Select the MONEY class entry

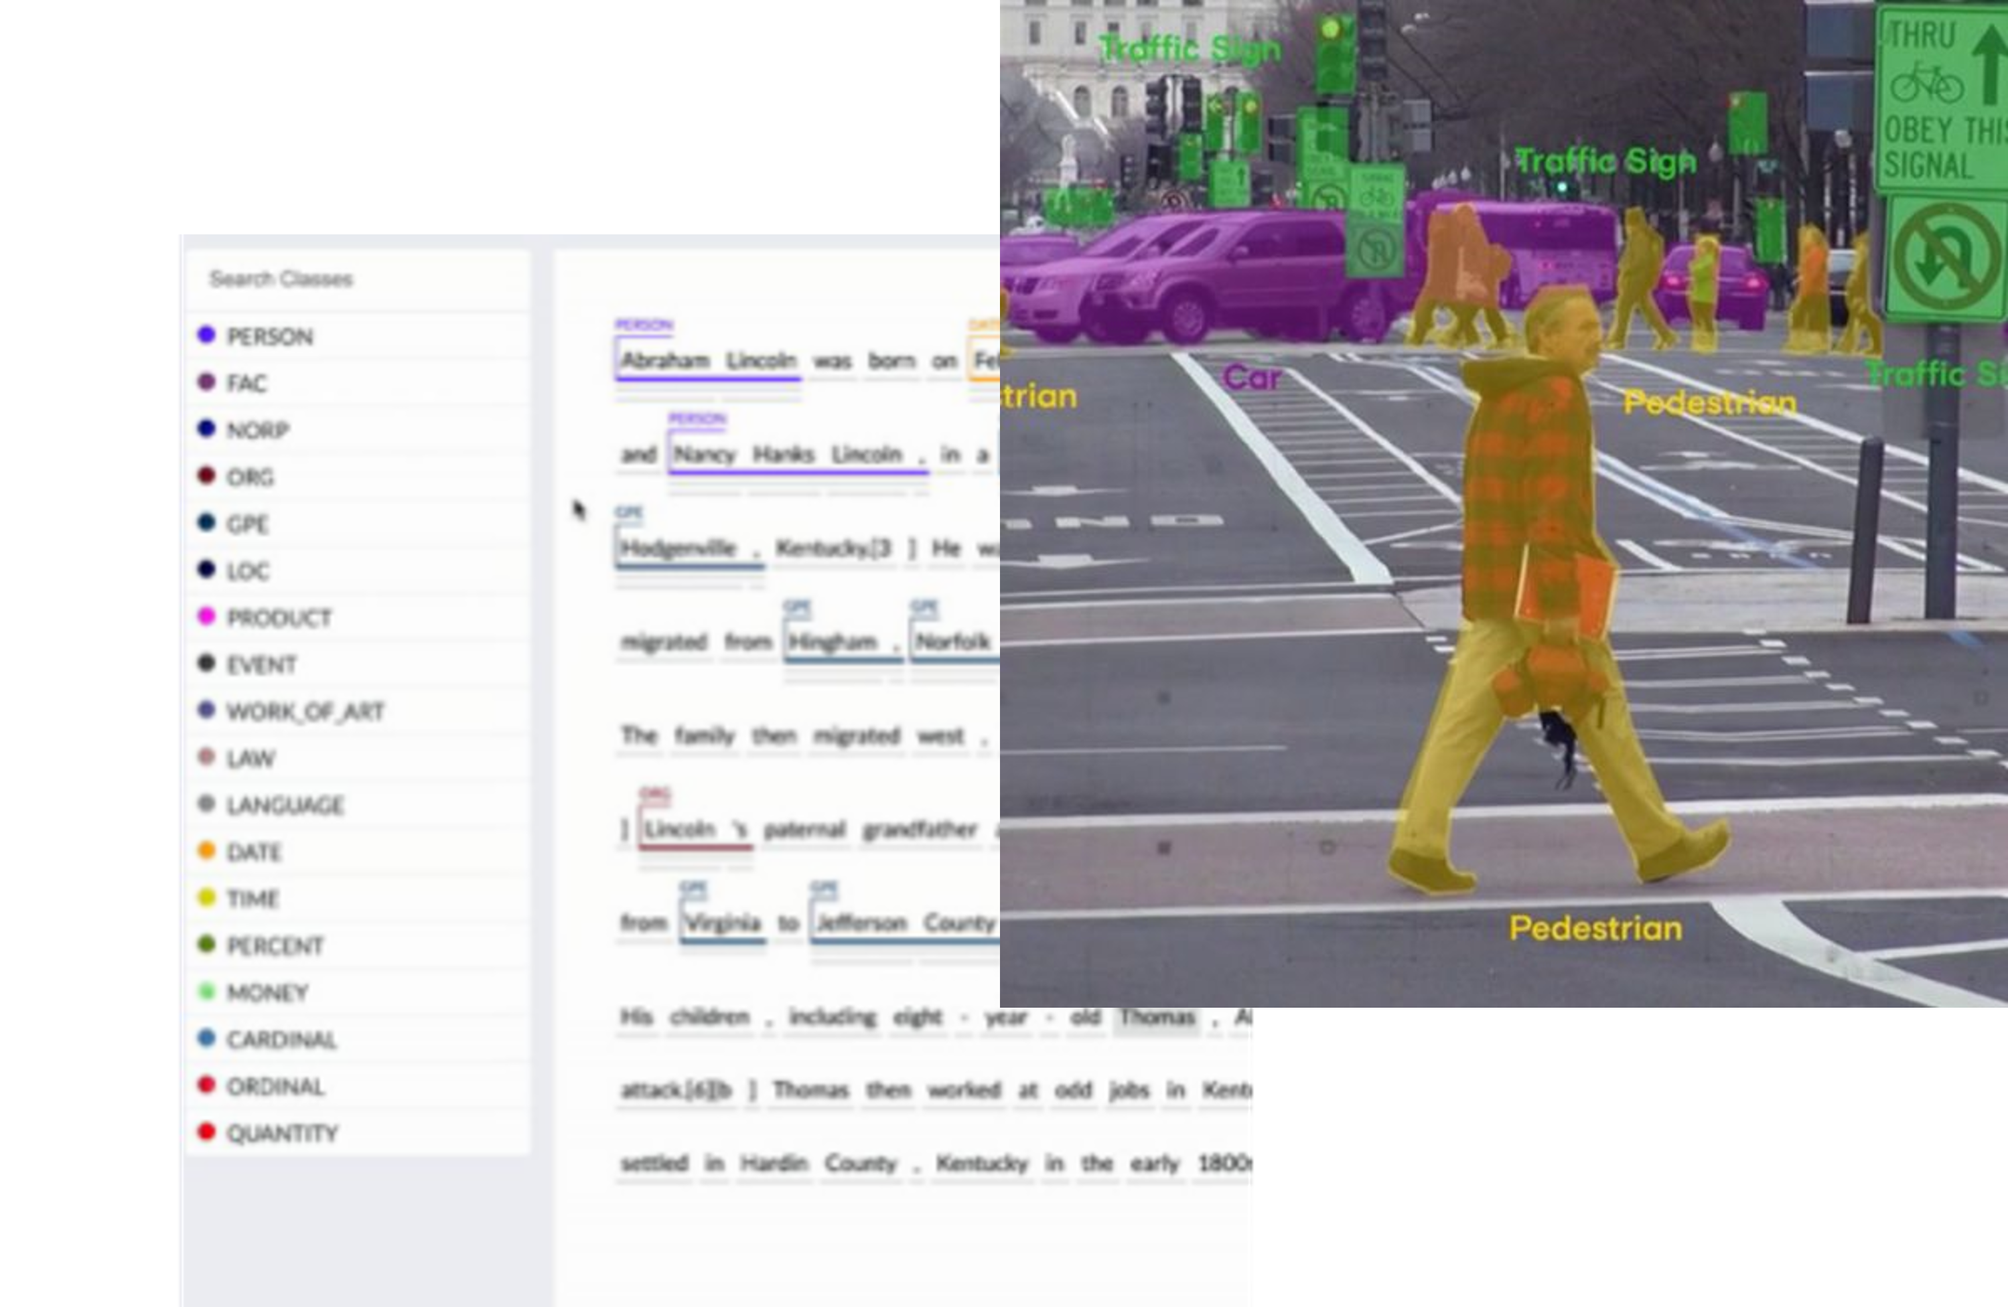pyautogui.click(x=267, y=992)
